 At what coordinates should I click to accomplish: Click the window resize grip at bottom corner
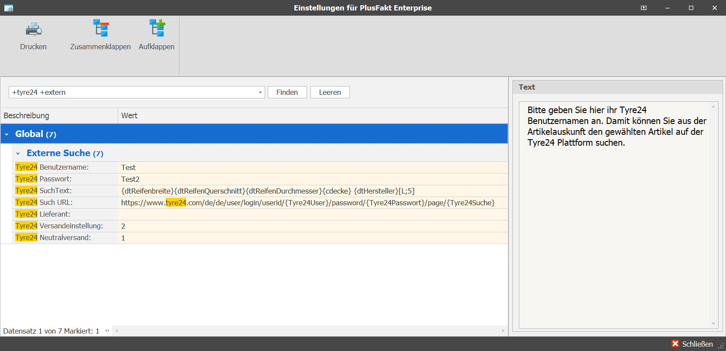721,346
